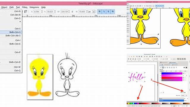This screenshot has width=190, height=107.
Task: Toggle the width and height lock icon
Action: pos(72,12)
